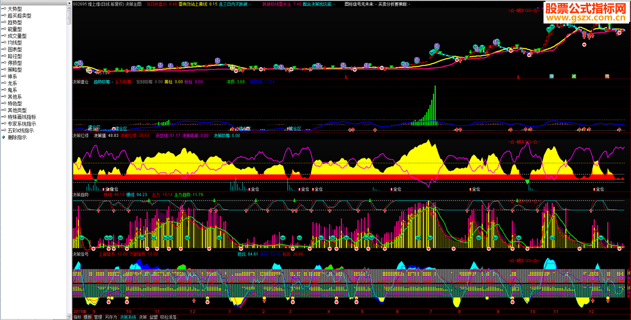Viewport: 631px width, 320px height.
Task: Click the 主力趋势 11.78 readout
Action: (x=188, y=195)
